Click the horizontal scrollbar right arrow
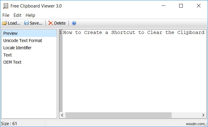208x127 pixels. (x=204, y=115)
